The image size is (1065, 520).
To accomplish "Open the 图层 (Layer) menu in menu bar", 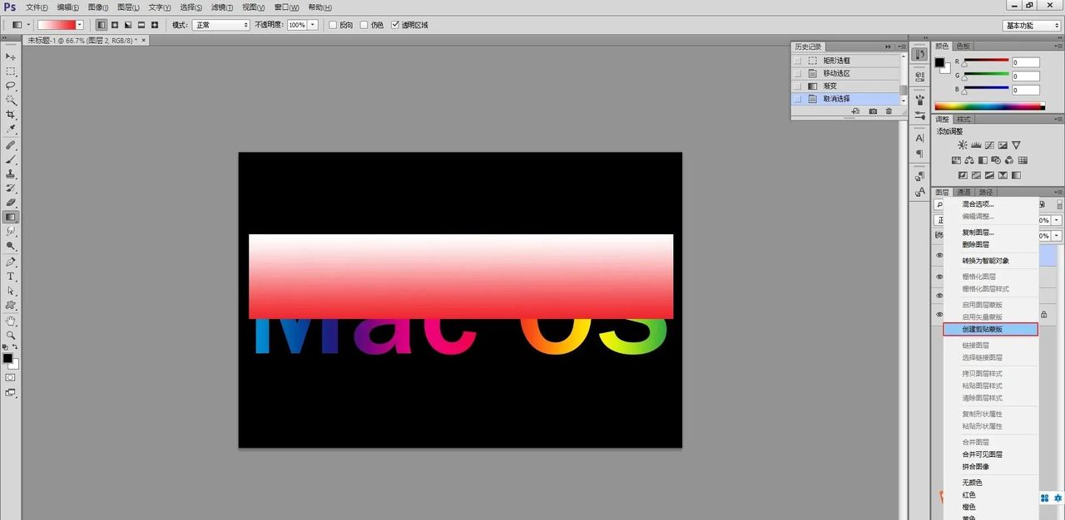I will [128, 7].
